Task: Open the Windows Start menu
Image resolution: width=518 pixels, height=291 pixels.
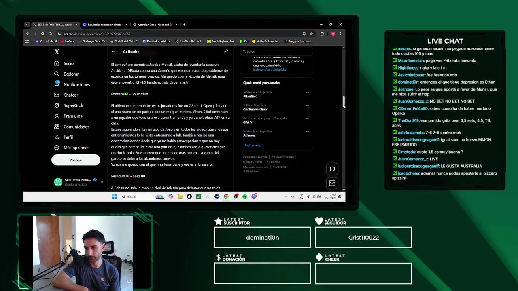Action: 114,196
